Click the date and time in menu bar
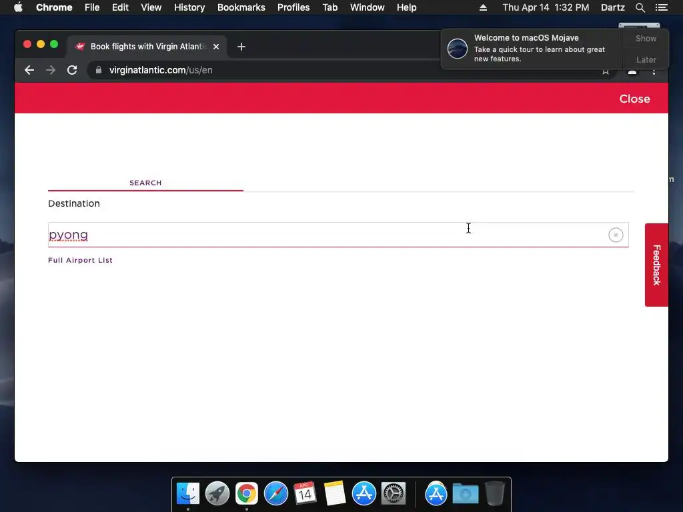683x512 pixels. click(x=546, y=7)
